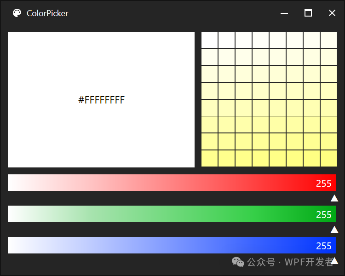Click the green slider triangle thumb
Image resolution: width=345 pixels, height=276 pixels.
[x=334, y=230]
